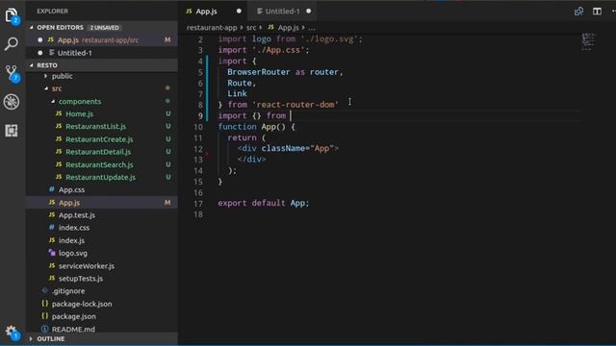Screen dimensions: 616x346
Task: Click 'function App()' in the code
Action: click(x=252, y=127)
